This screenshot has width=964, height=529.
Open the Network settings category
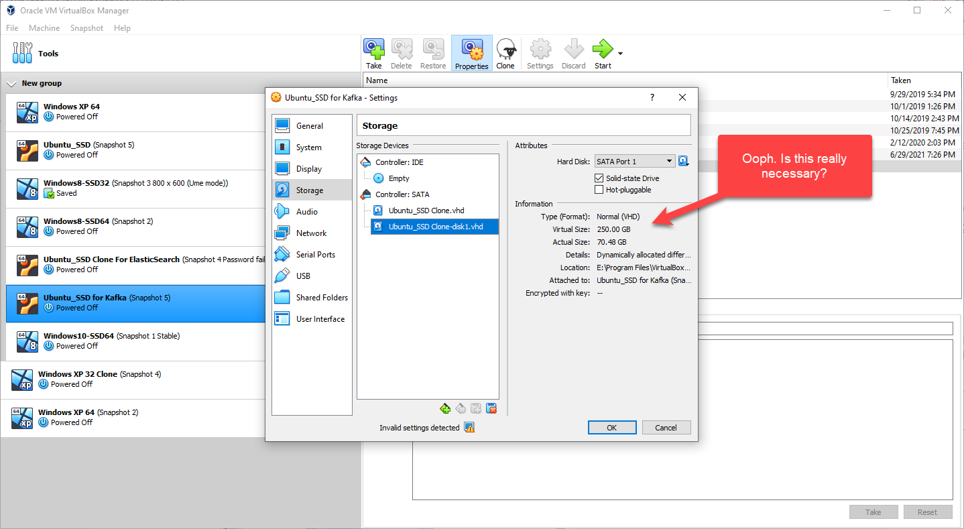(x=312, y=233)
